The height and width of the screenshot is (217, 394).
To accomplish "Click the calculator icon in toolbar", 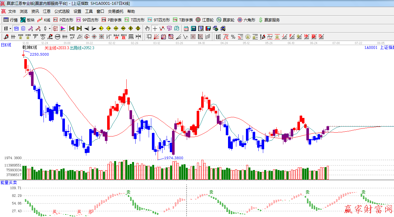I will pyautogui.click(x=193, y=28).
